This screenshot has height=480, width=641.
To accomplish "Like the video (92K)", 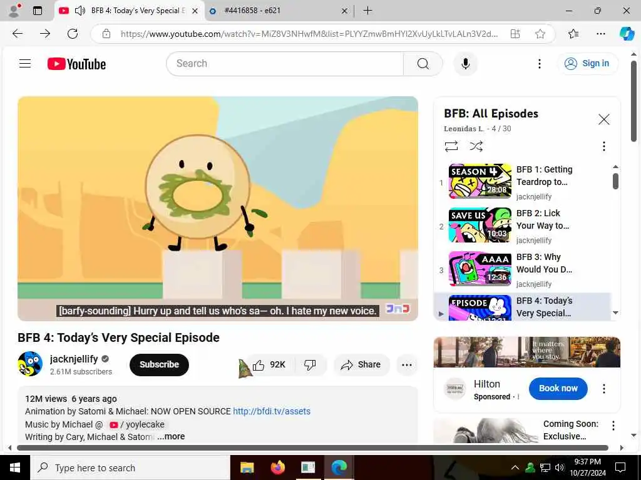I will 269,364.
